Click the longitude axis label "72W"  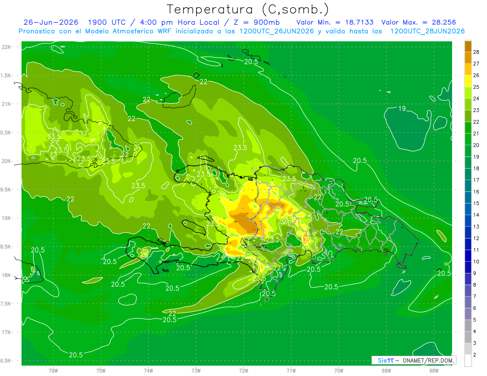[243, 371]
